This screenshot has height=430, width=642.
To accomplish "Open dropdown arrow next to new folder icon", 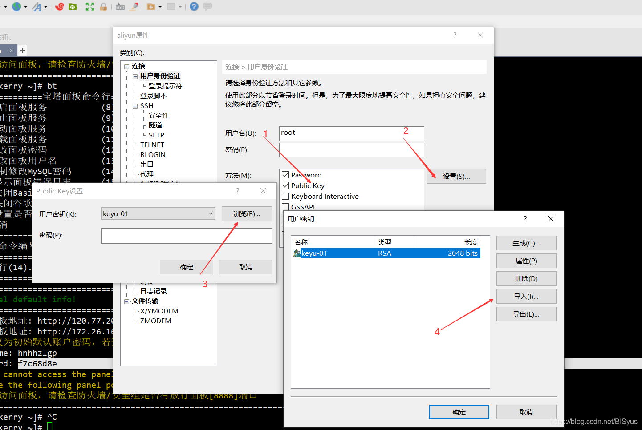I will click(x=160, y=7).
